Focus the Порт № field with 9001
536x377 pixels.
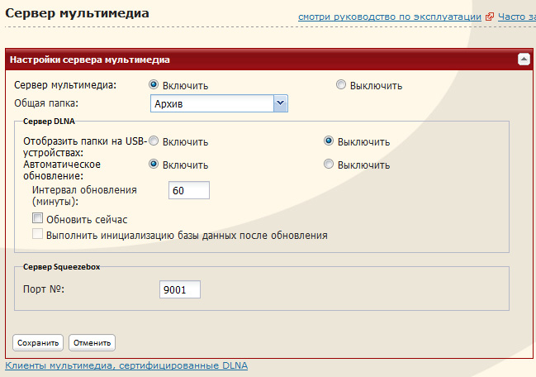coord(180,290)
